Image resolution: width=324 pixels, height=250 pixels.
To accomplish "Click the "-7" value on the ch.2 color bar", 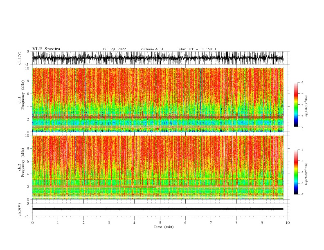I will point(301,194).
